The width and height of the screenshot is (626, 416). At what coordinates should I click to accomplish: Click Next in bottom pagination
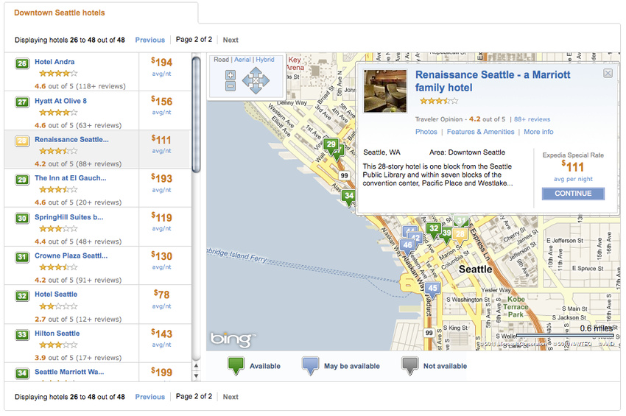click(x=231, y=397)
